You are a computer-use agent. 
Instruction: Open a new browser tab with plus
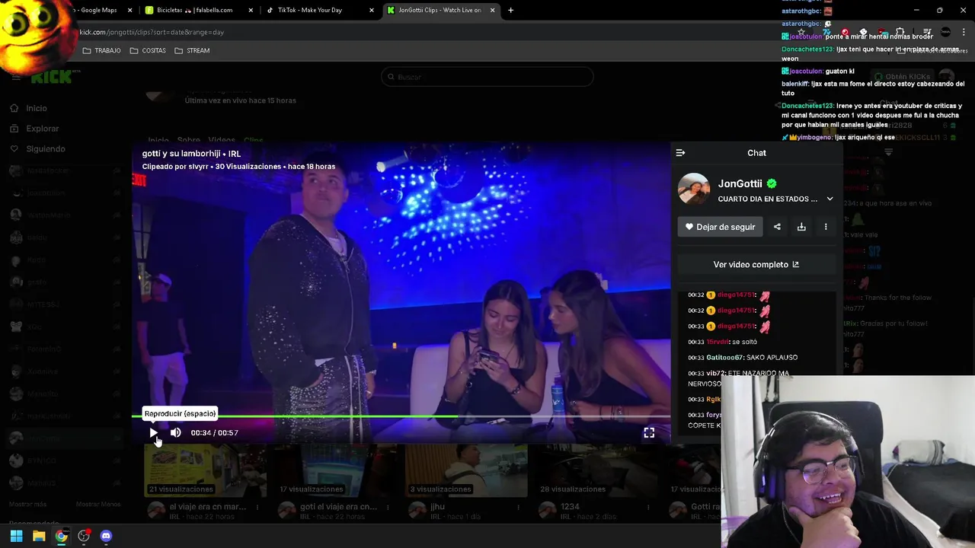tap(510, 10)
